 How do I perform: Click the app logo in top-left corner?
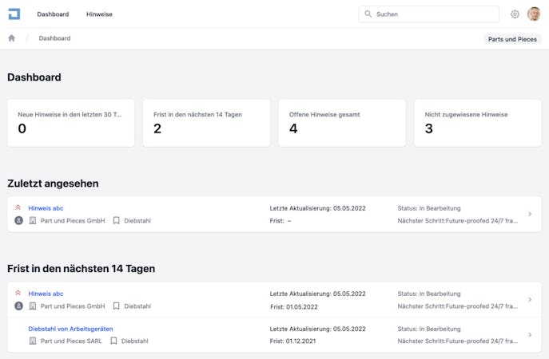[14, 14]
